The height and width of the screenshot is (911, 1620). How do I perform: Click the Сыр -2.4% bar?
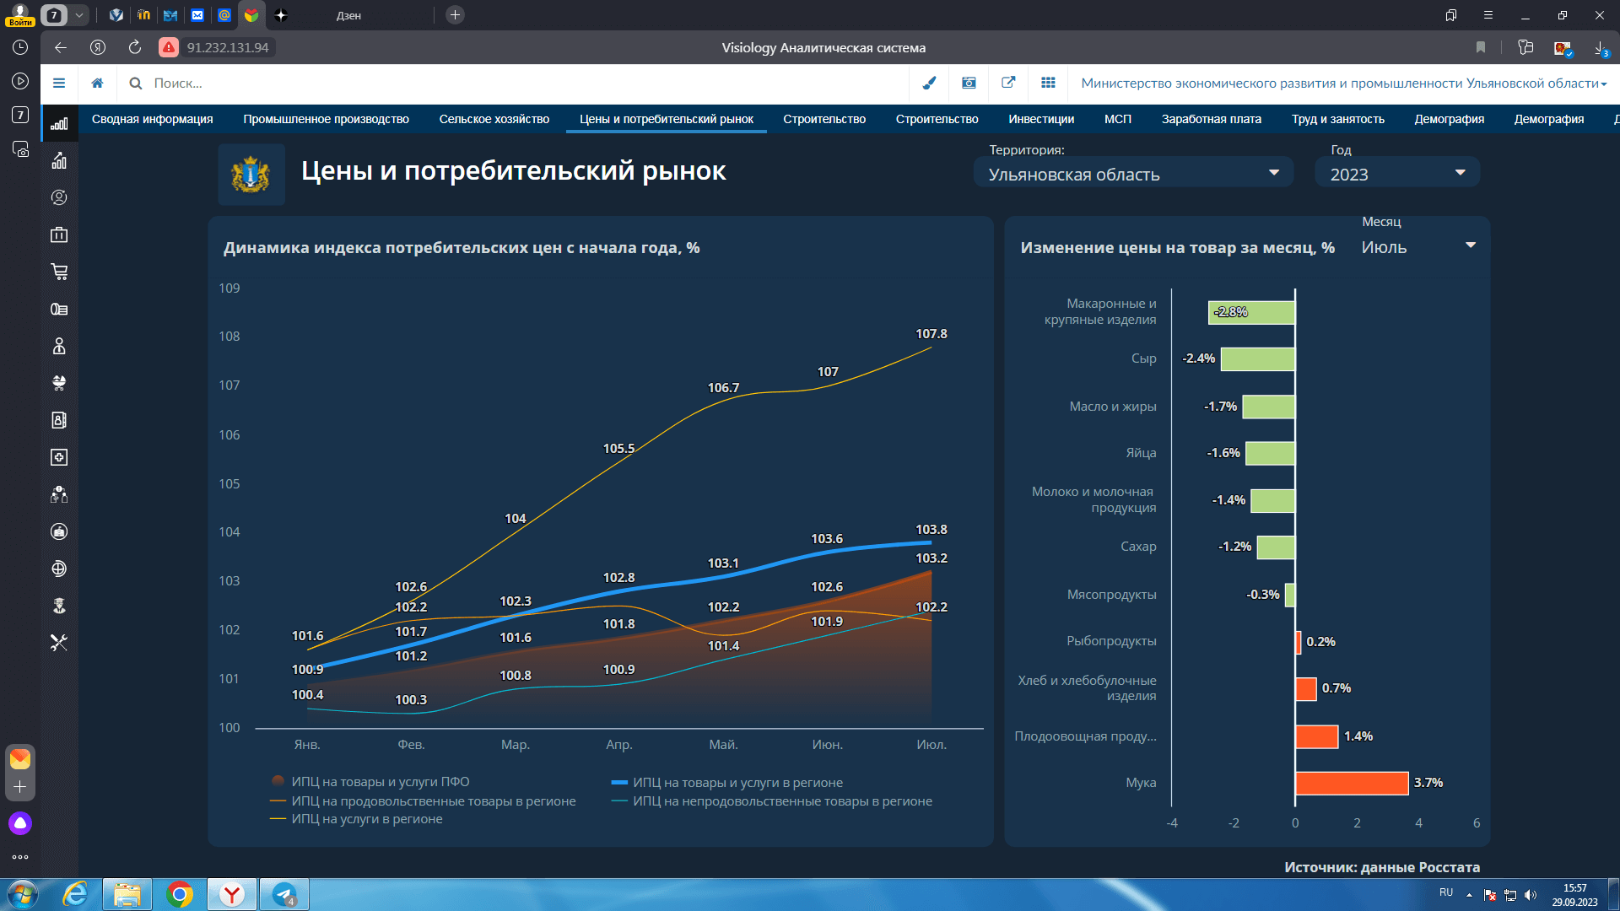(x=1258, y=358)
